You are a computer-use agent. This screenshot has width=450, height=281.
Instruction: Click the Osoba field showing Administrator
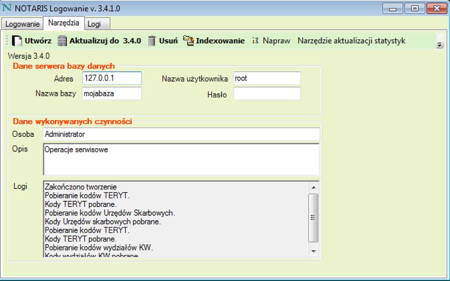181,134
